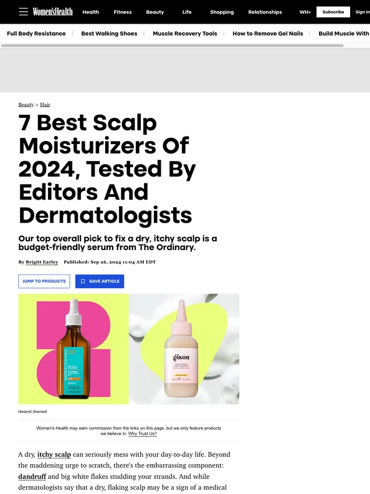Open the Health menu
The image size is (370, 494).
90,12
